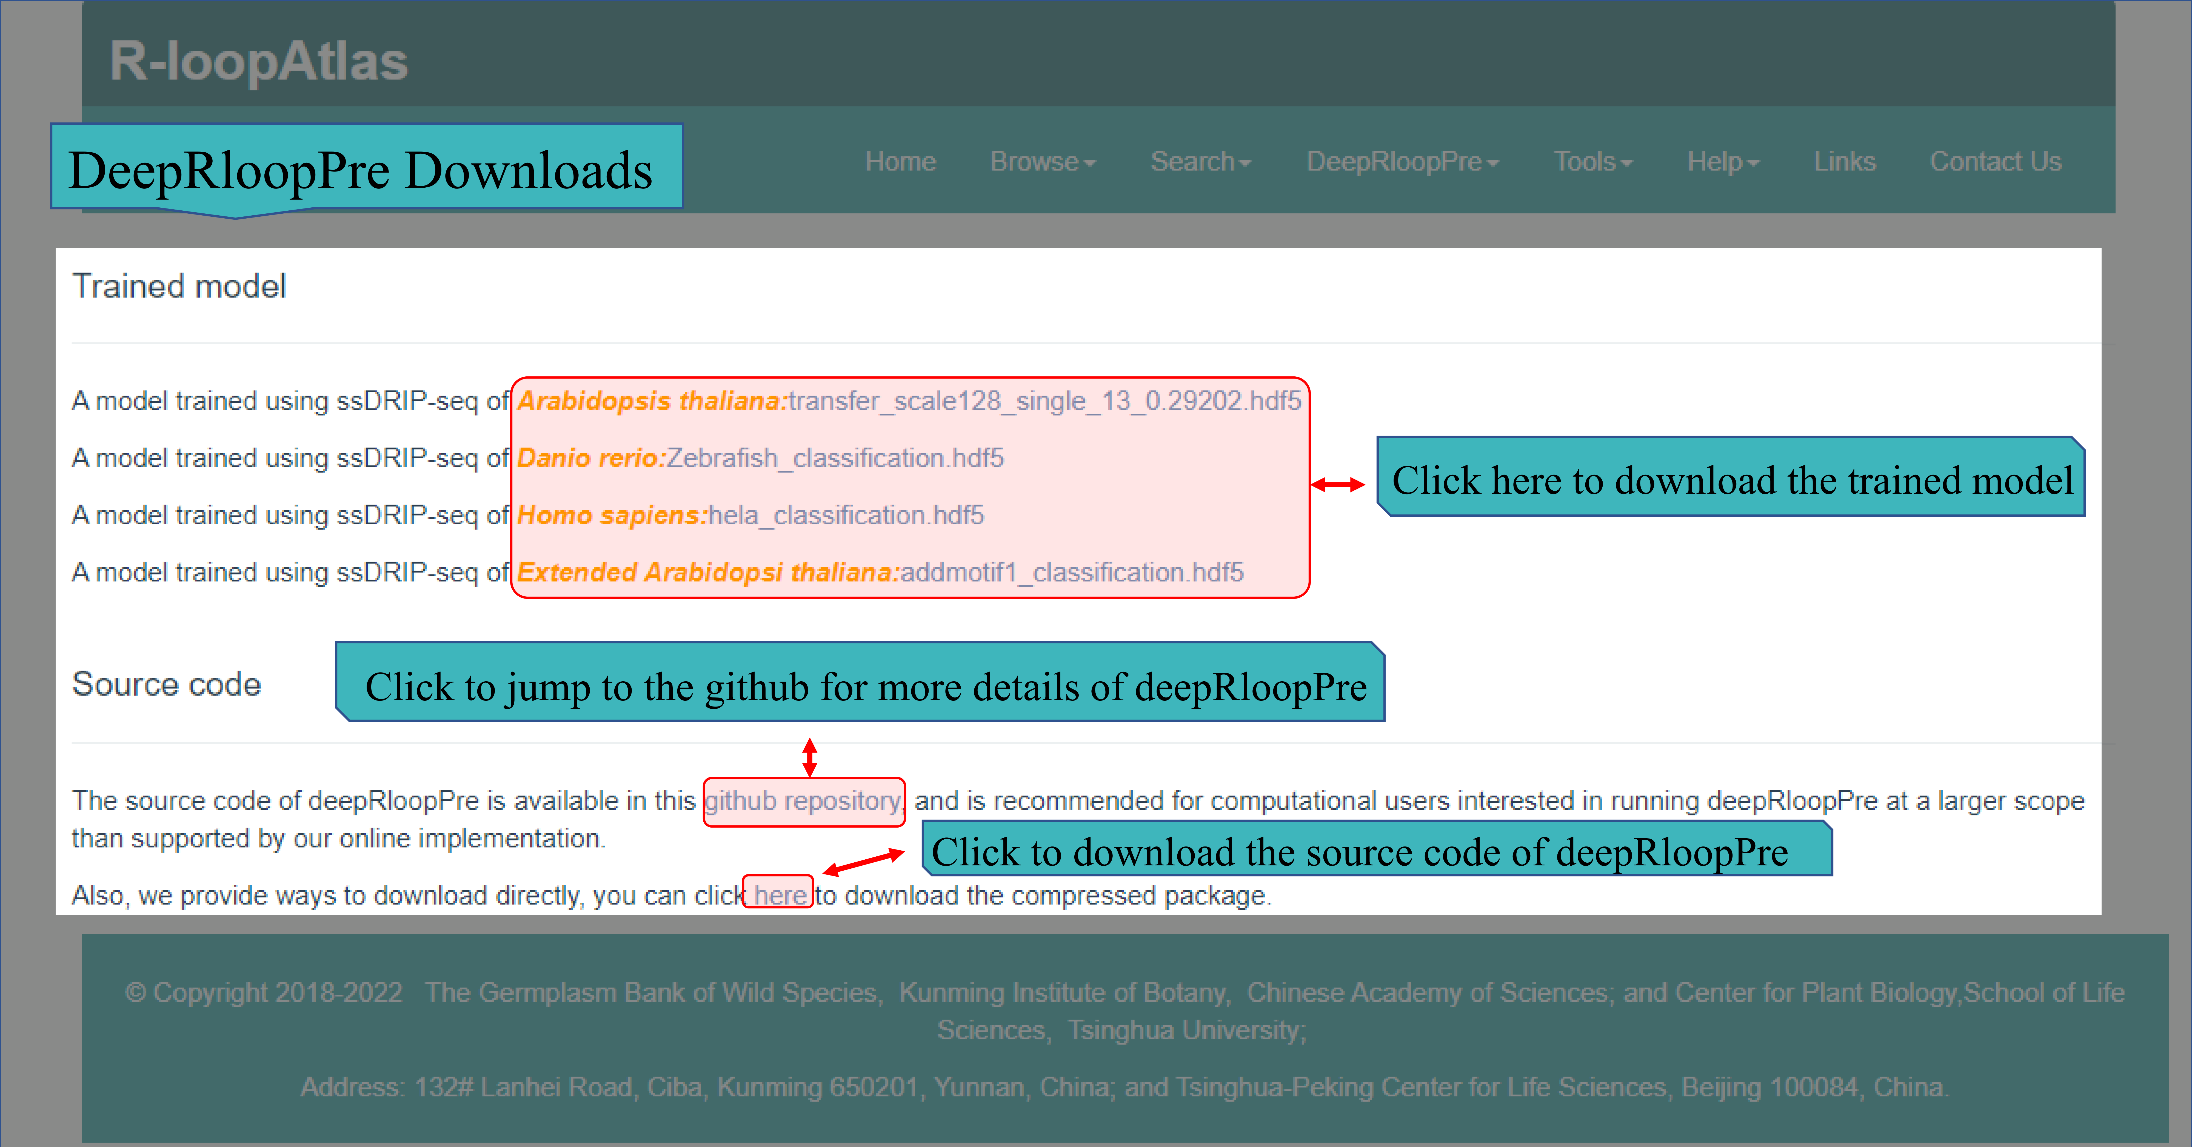Expand the Search dropdown menu
This screenshot has width=2192, height=1147.
1200,162
